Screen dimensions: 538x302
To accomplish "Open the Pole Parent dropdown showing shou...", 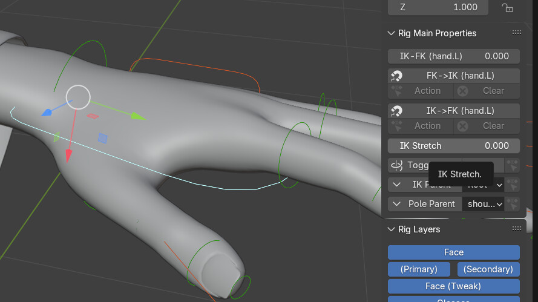I will [x=483, y=204].
